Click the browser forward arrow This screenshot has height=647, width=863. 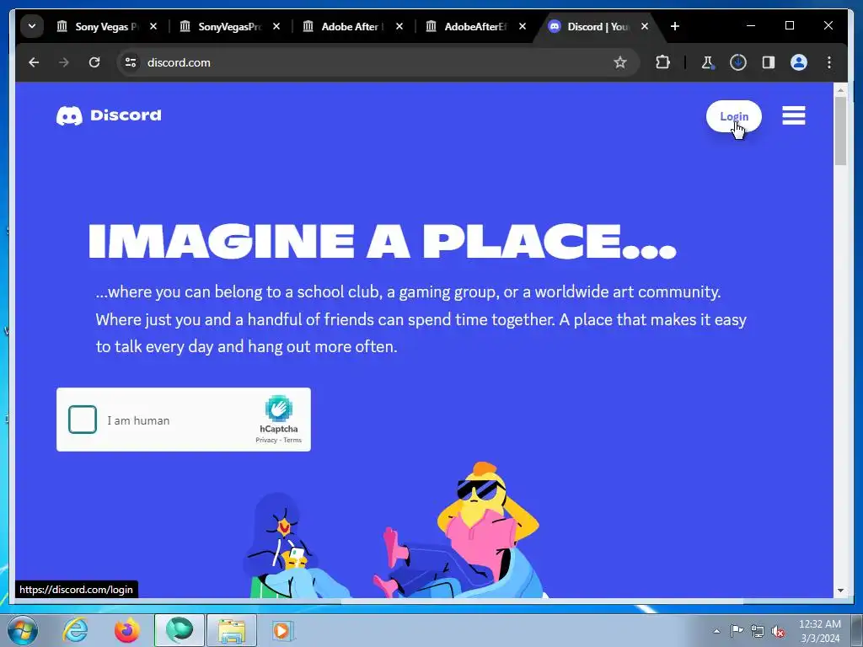pyautogui.click(x=64, y=62)
